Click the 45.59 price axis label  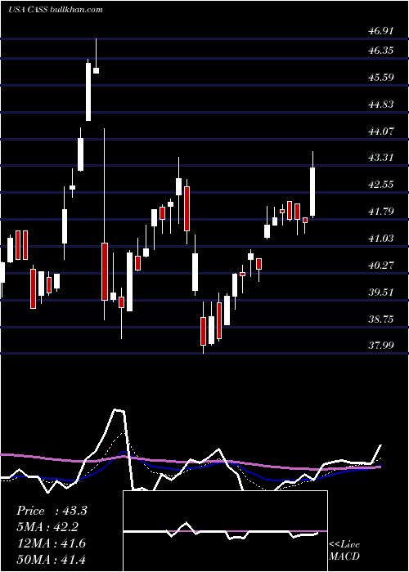381,78
